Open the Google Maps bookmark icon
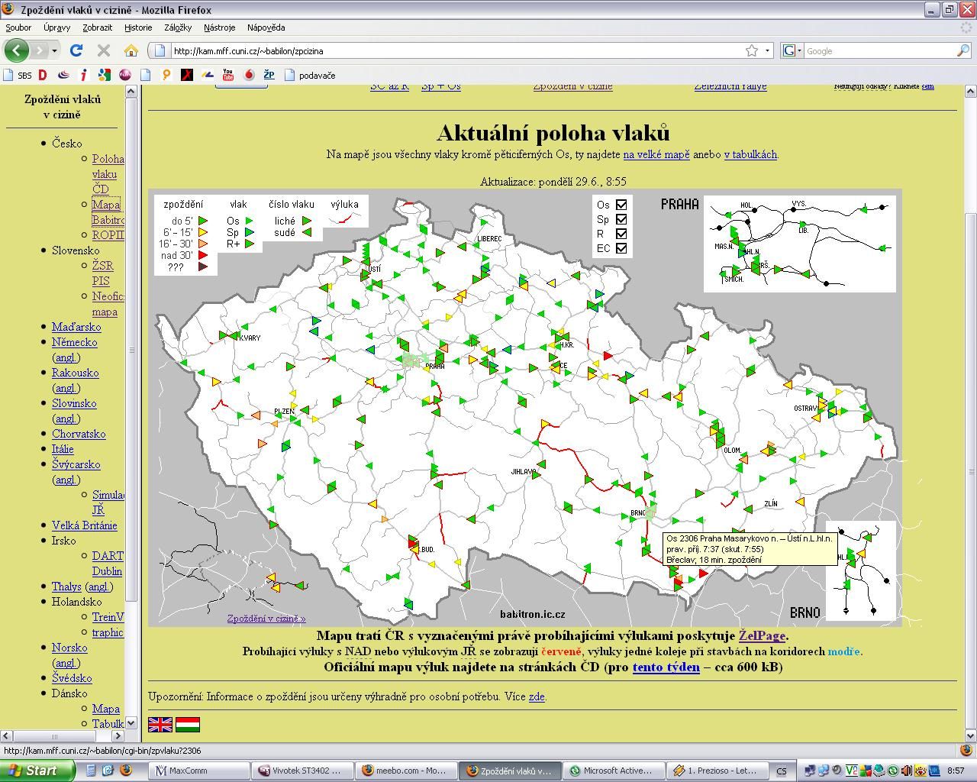The image size is (977, 782). (x=105, y=75)
